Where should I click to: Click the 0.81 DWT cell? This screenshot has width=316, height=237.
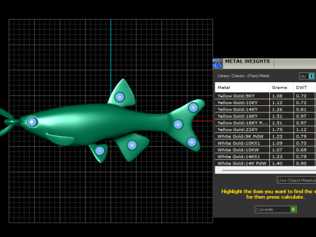[304, 109]
